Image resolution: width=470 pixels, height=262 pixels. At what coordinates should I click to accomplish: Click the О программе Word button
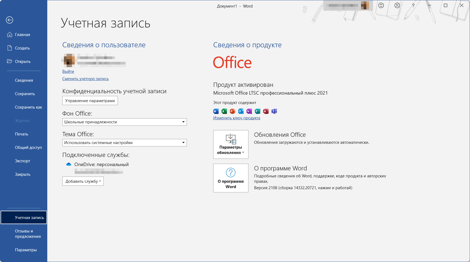pos(231,178)
